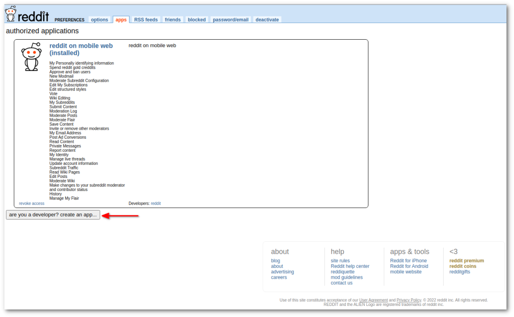Image resolution: width=514 pixels, height=317 pixels.
Task: Click the apps tab in preferences
Action: 121,20
